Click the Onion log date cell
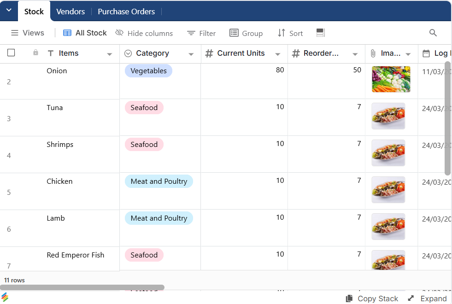This screenshot has width=452, height=304. [434, 81]
